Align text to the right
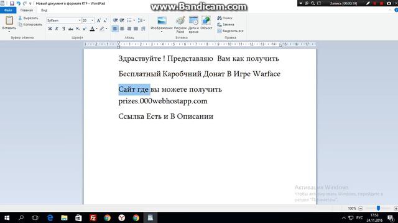This screenshot has height=223, width=398. tap(129, 29)
